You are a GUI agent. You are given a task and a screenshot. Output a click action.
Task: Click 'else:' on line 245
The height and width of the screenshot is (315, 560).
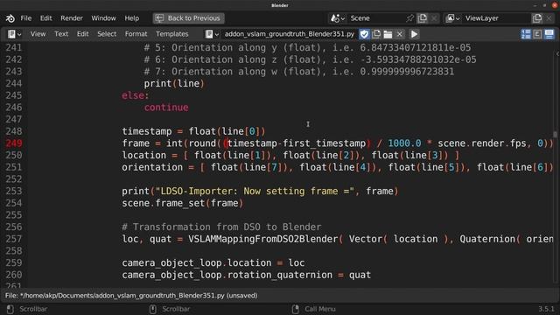pyautogui.click(x=136, y=95)
